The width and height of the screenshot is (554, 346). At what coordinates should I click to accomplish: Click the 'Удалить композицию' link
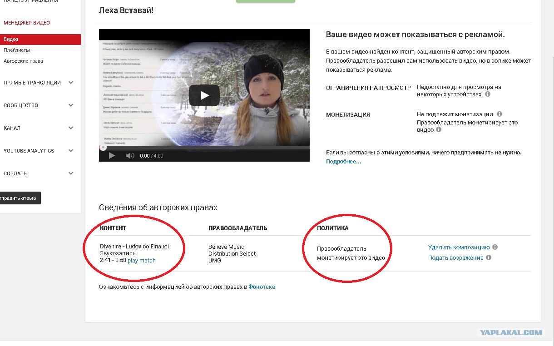459,247
